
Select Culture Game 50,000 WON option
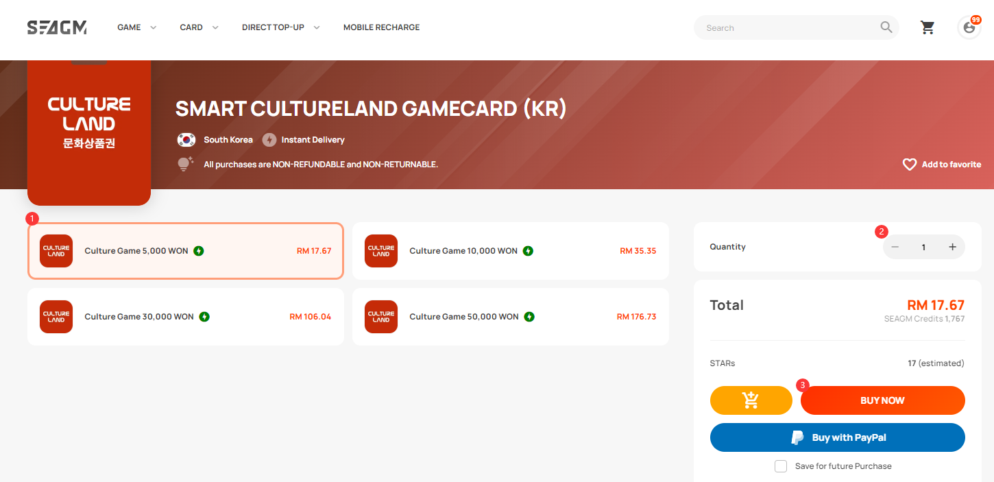tap(511, 317)
